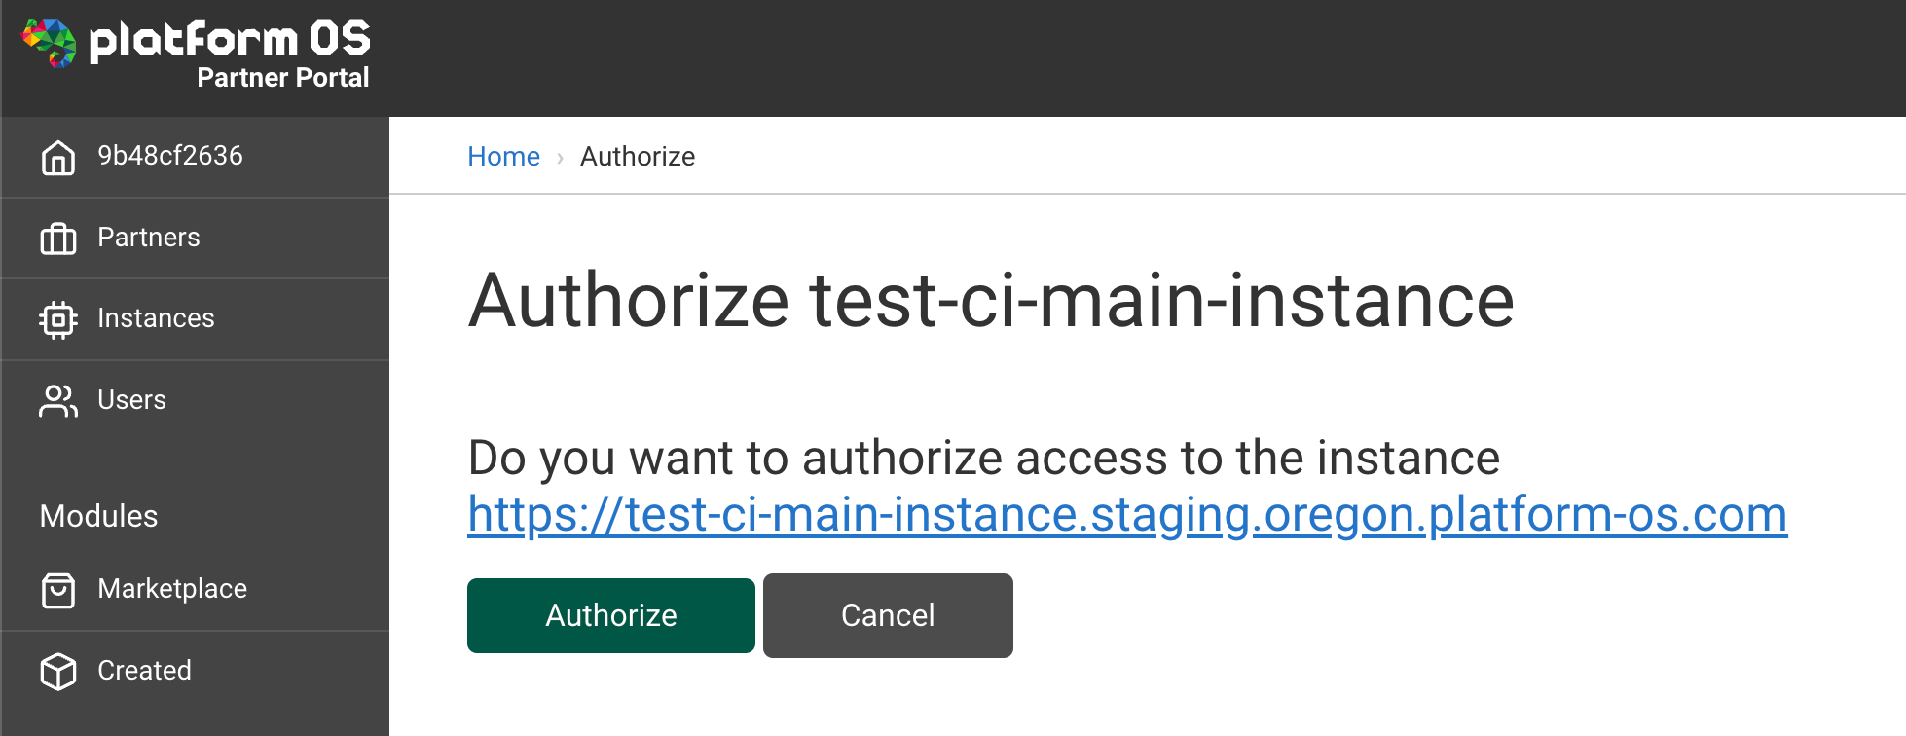Select the Authorize breadcrumb label

pyautogui.click(x=638, y=157)
